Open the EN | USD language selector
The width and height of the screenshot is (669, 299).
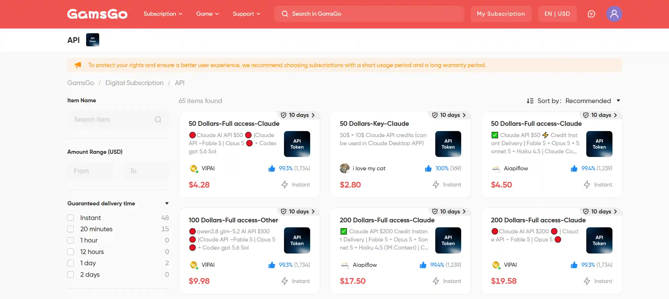point(557,14)
